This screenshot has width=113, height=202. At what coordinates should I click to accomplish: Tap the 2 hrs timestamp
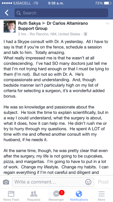pos(22,34)
